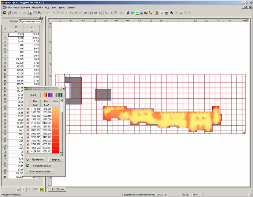Viewport: 253px width, 197px height.
Task: Click the color scale list down arrow
Action: (x=61, y=154)
